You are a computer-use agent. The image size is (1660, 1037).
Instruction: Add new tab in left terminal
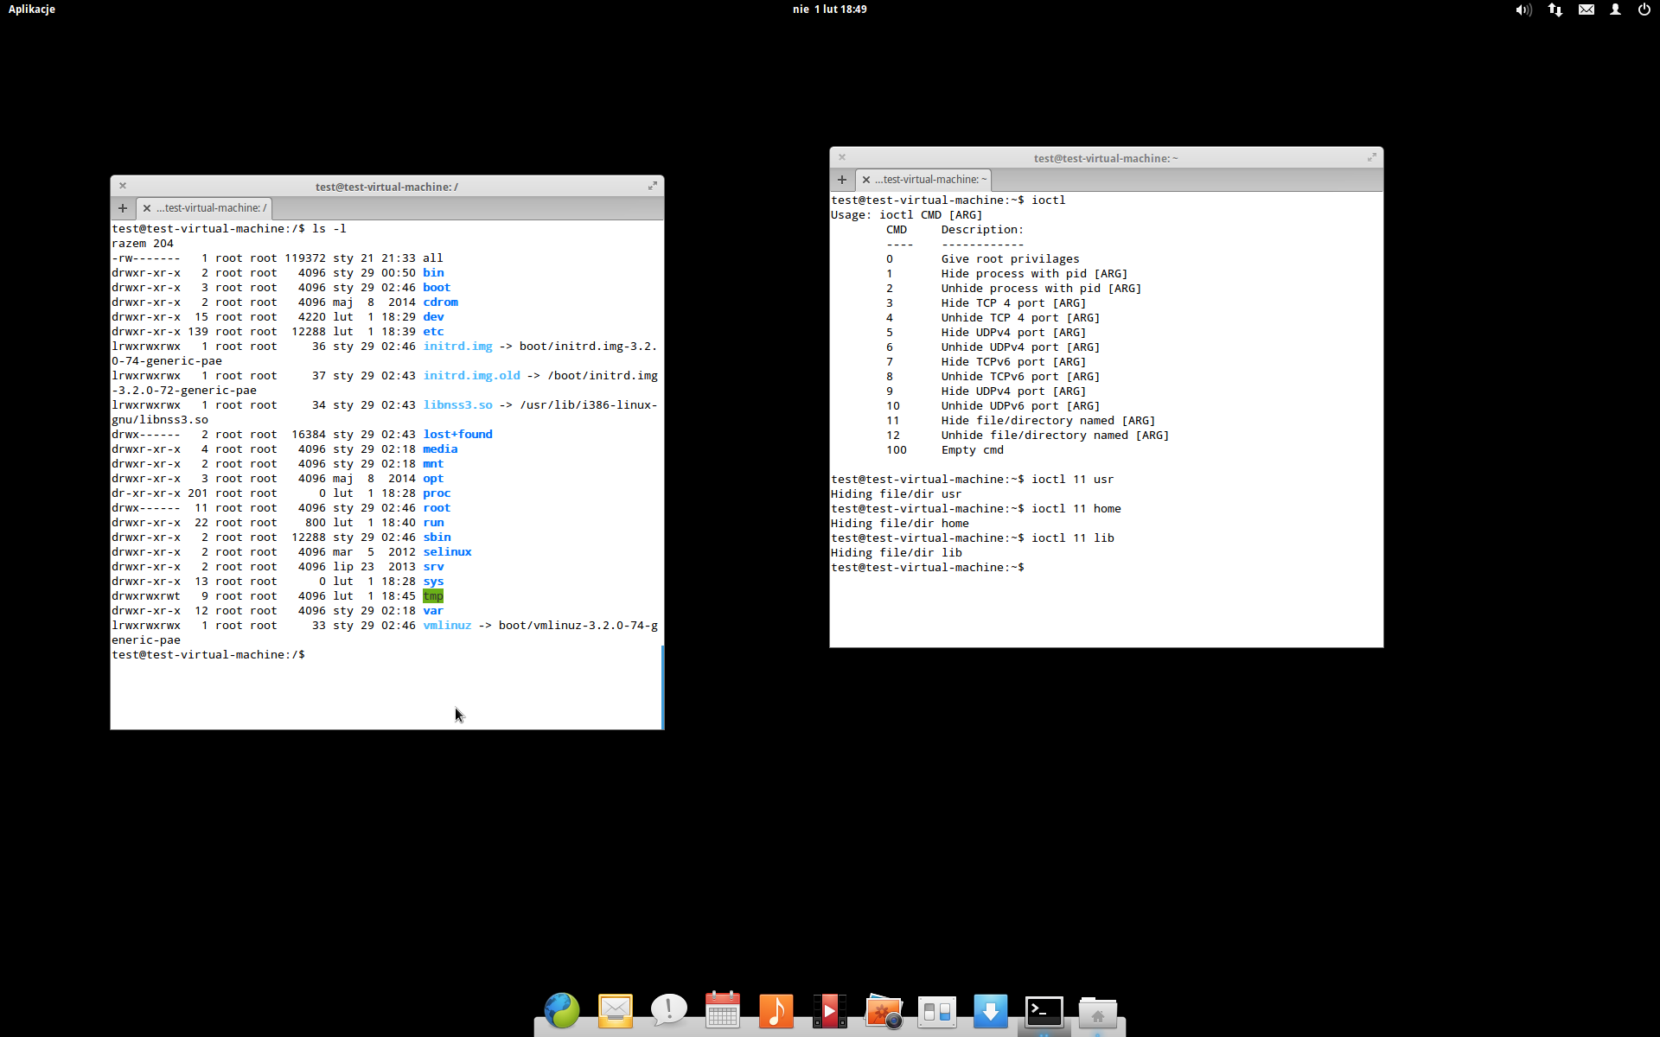coord(123,208)
